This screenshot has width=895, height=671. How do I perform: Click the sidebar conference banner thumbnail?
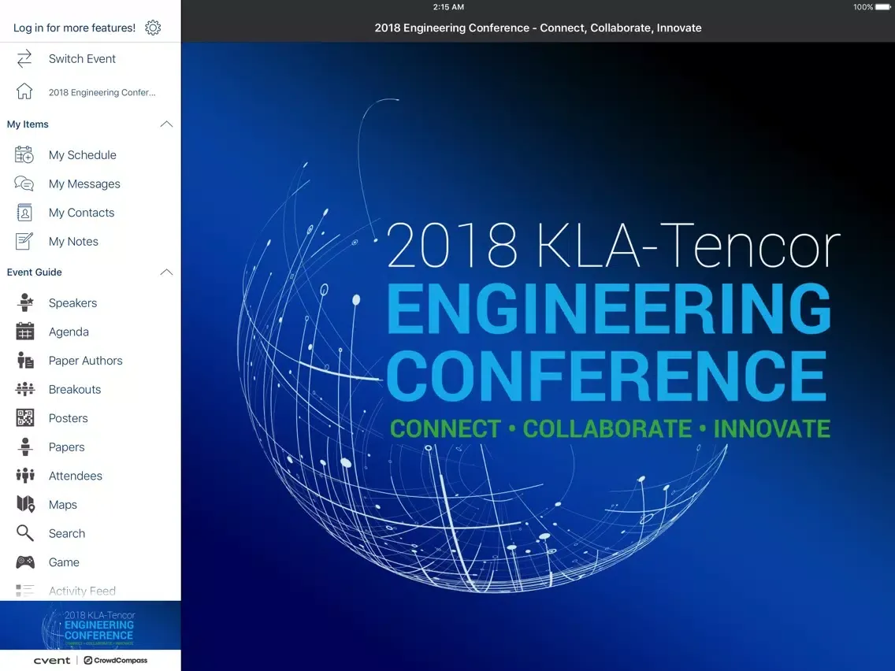[90, 625]
